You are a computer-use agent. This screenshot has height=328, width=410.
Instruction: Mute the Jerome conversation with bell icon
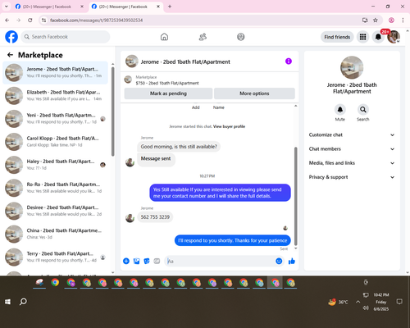339,110
